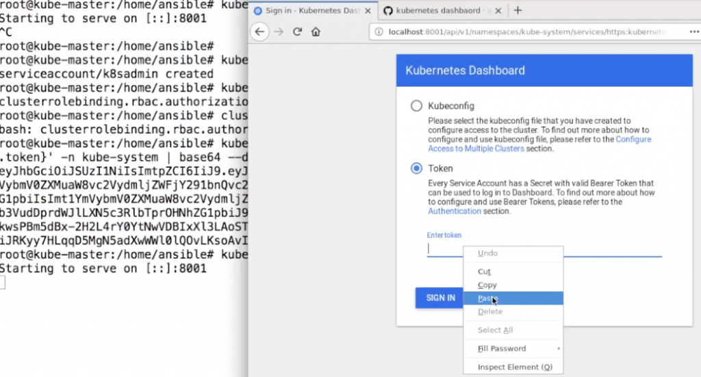This screenshot has height=377, width=701.
Task: Open the Authentication section link
Action: 454,211
